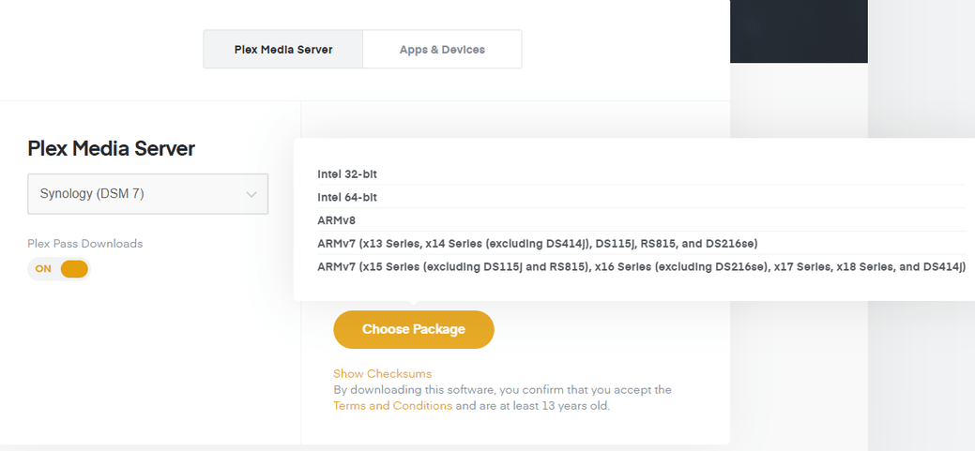Open the Synology (DSM 7) platform dropdown
Screen dimensions: 975x451
click(147, 194)
